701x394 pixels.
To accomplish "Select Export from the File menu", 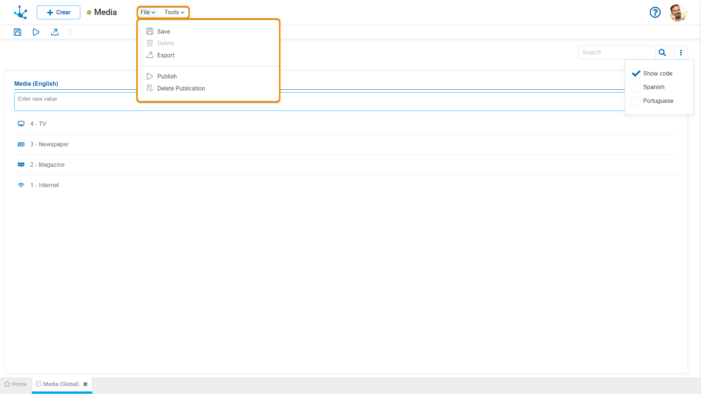I will pyautogui.click(x=166, y=55).
